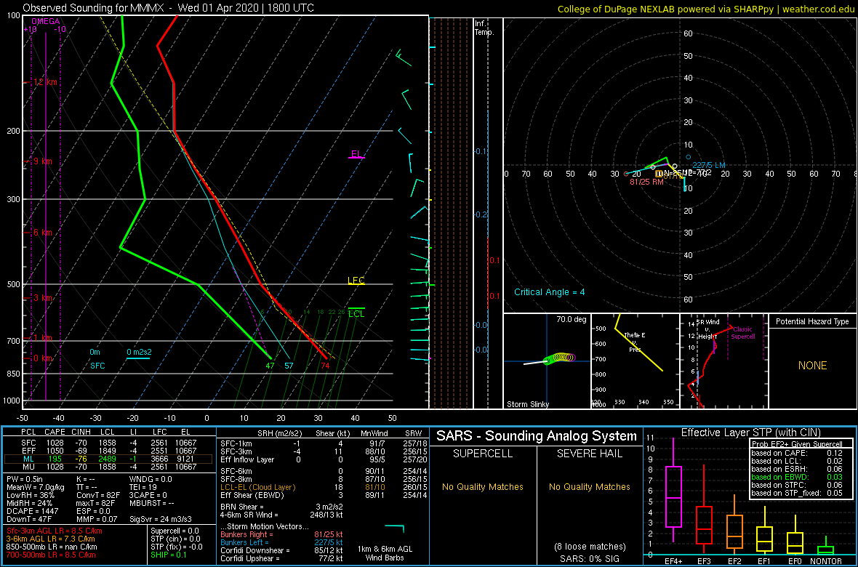
Task: Click the wet-bulb value 57
Action: [x=289, y=366]
